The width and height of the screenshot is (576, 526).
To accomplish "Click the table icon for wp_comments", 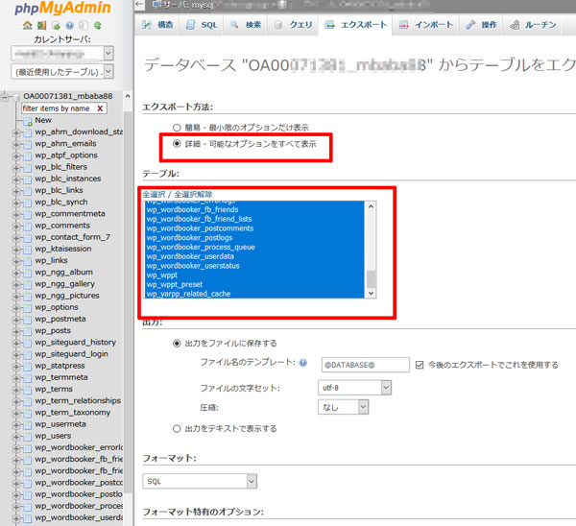I will click(x=28, y=227).
